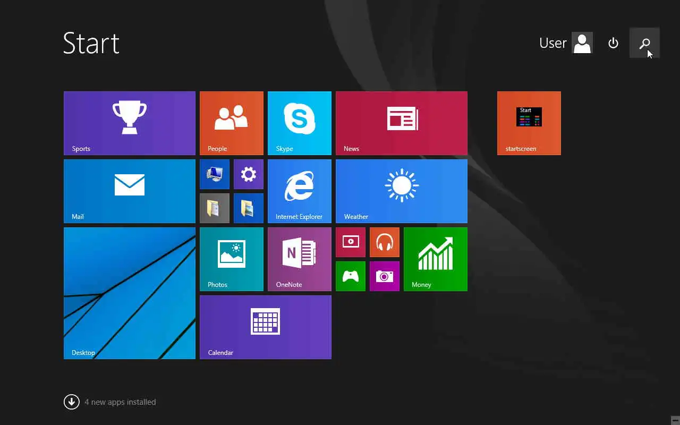
Task: Open the Documents folder tile on gray background
Action: (215, 208)
